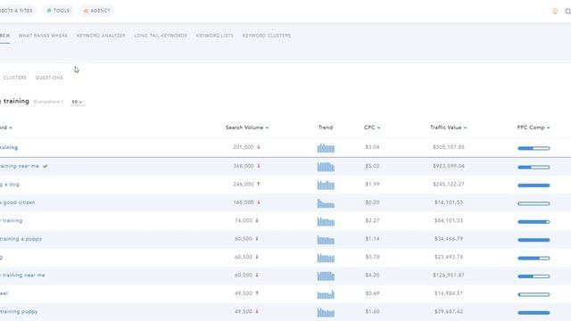The image size is (571, 321).
Task: Open the Agency menu
Action: point(97,11)
